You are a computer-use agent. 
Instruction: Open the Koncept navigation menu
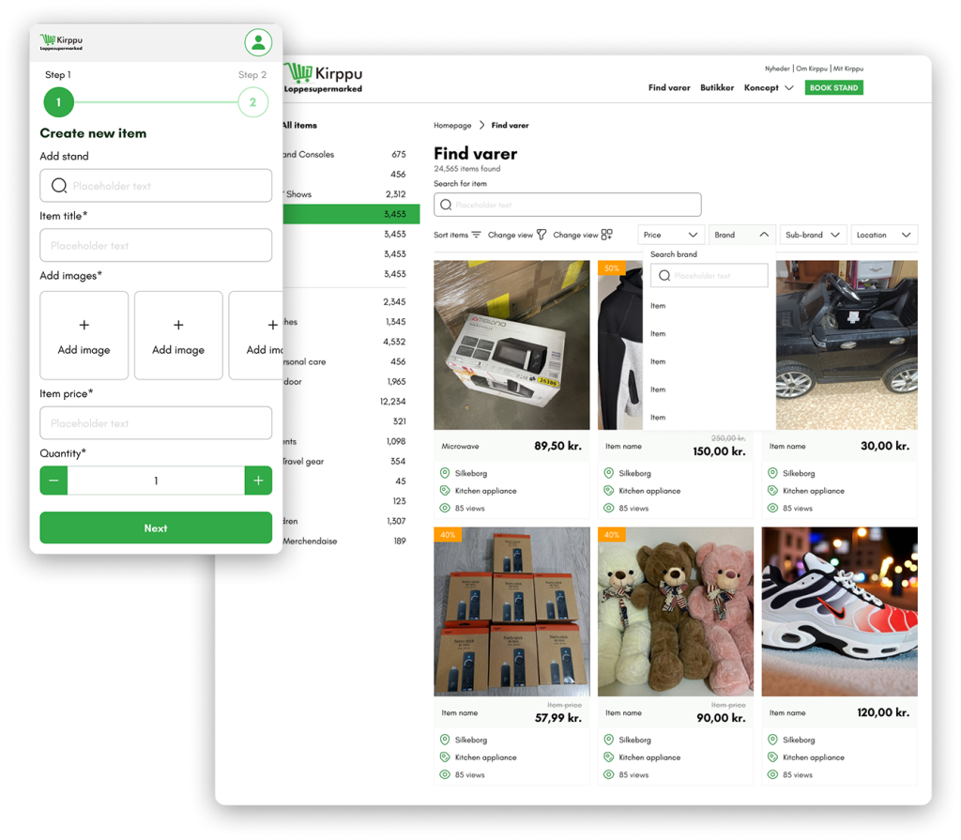click(769, 88)
